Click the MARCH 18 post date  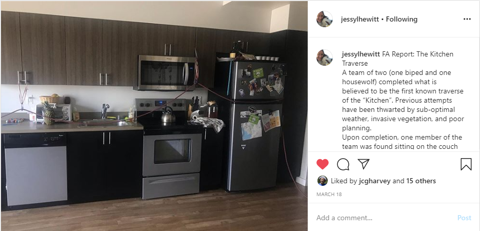click(x=329, y=194)
